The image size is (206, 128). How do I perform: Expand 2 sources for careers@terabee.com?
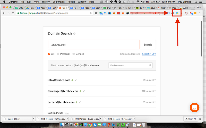pyautogui.click(x=150, y=102)
